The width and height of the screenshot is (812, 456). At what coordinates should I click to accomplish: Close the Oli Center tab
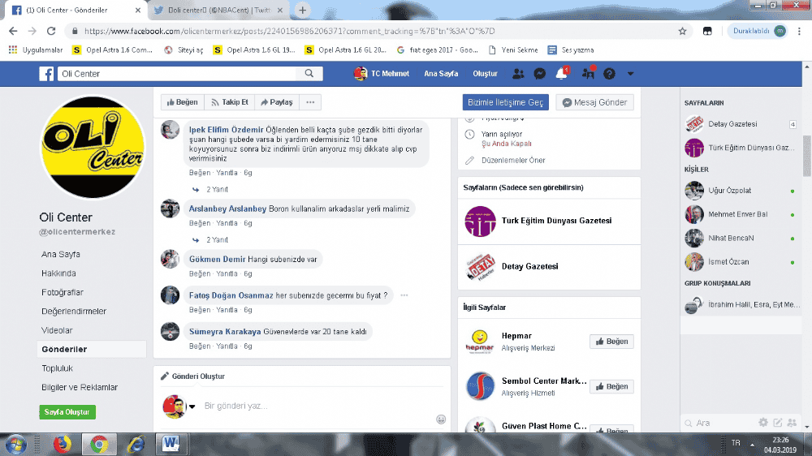[138, 10]
